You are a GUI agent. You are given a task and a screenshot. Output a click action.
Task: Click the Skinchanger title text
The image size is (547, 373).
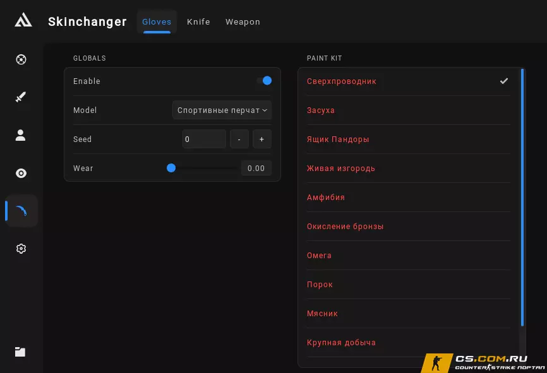point(87,21)
